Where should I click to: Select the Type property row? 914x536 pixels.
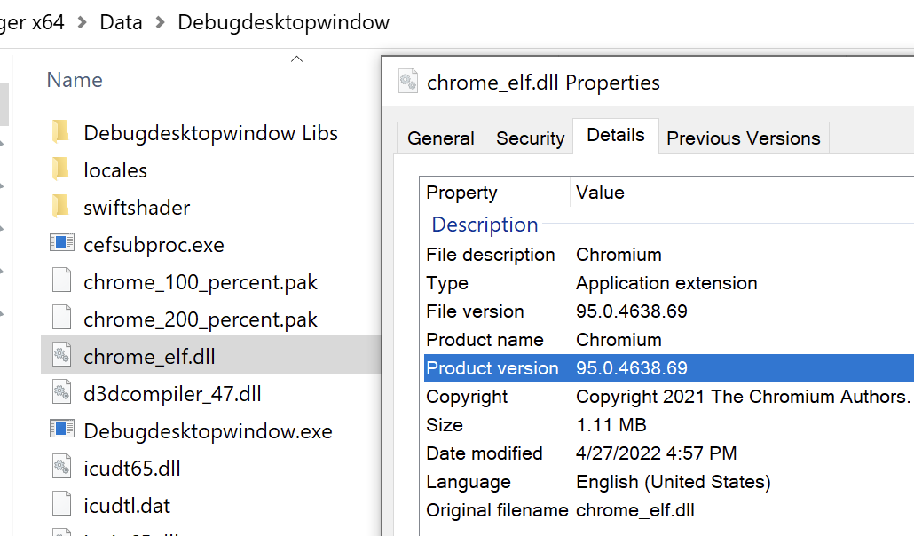(x=668, y=283)
